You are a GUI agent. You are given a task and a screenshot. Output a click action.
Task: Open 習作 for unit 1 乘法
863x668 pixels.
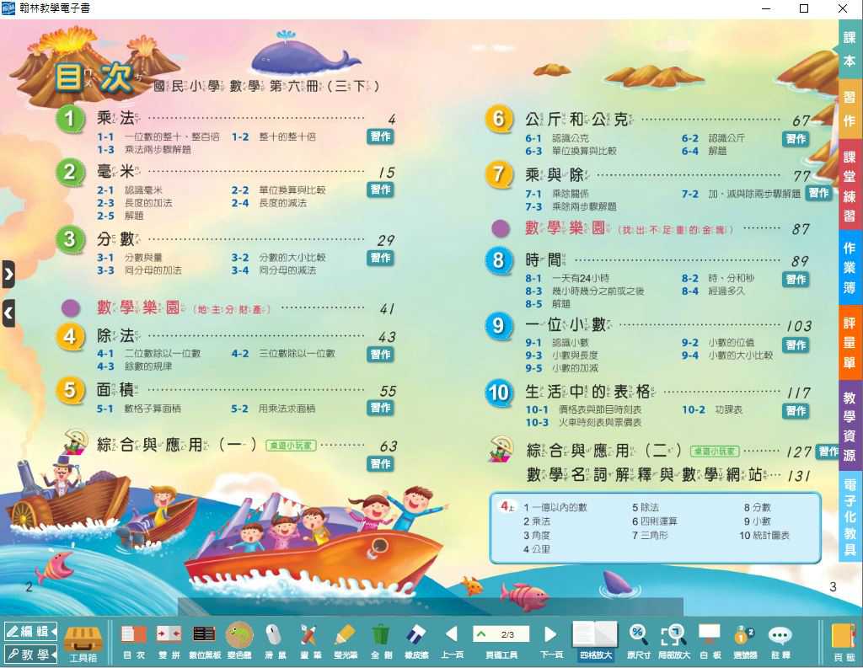pos(380,136)
